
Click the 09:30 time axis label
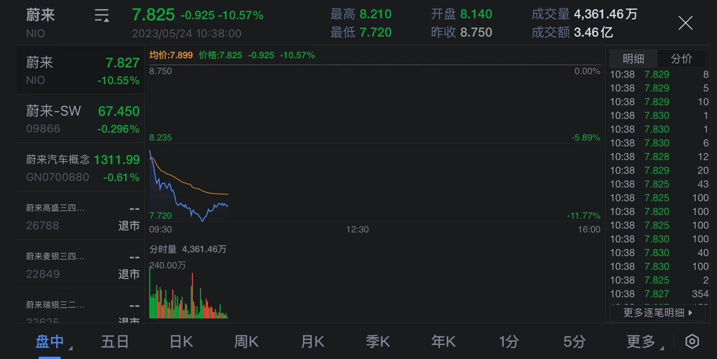[x=160, y=230]
